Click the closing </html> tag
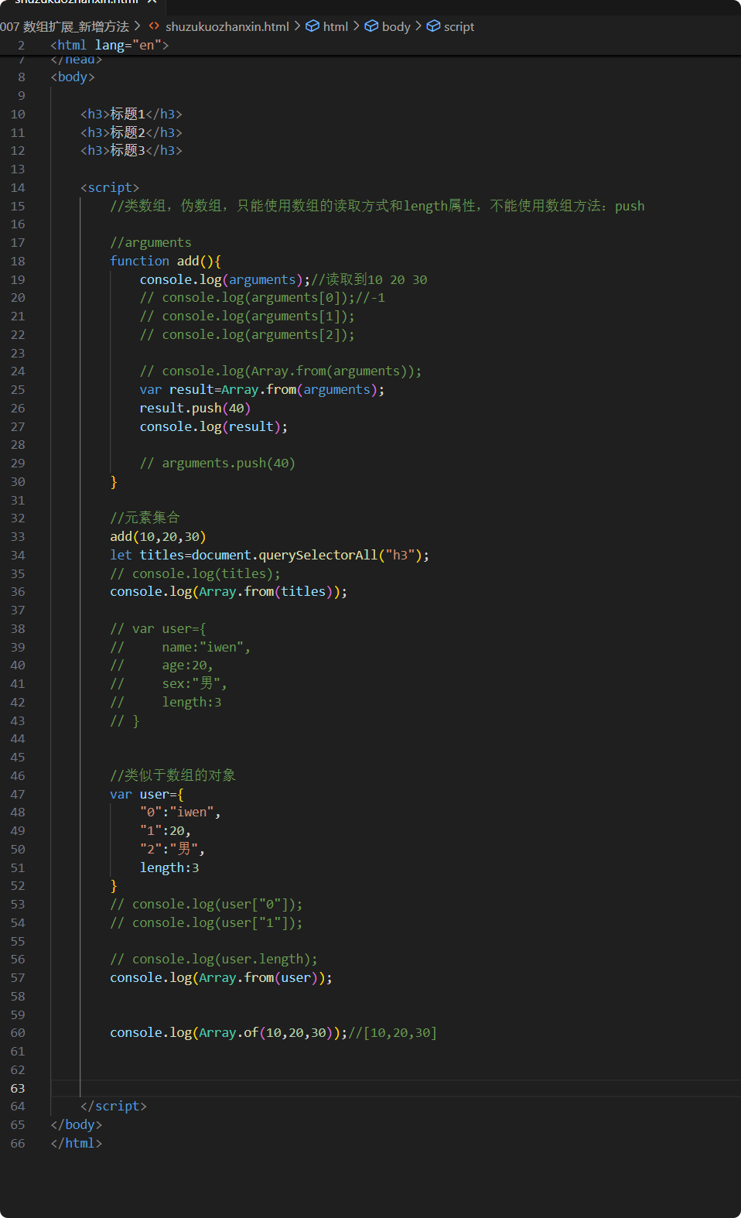Image resolution: width=741 pixels, height=1218 pixels. 77,1144
